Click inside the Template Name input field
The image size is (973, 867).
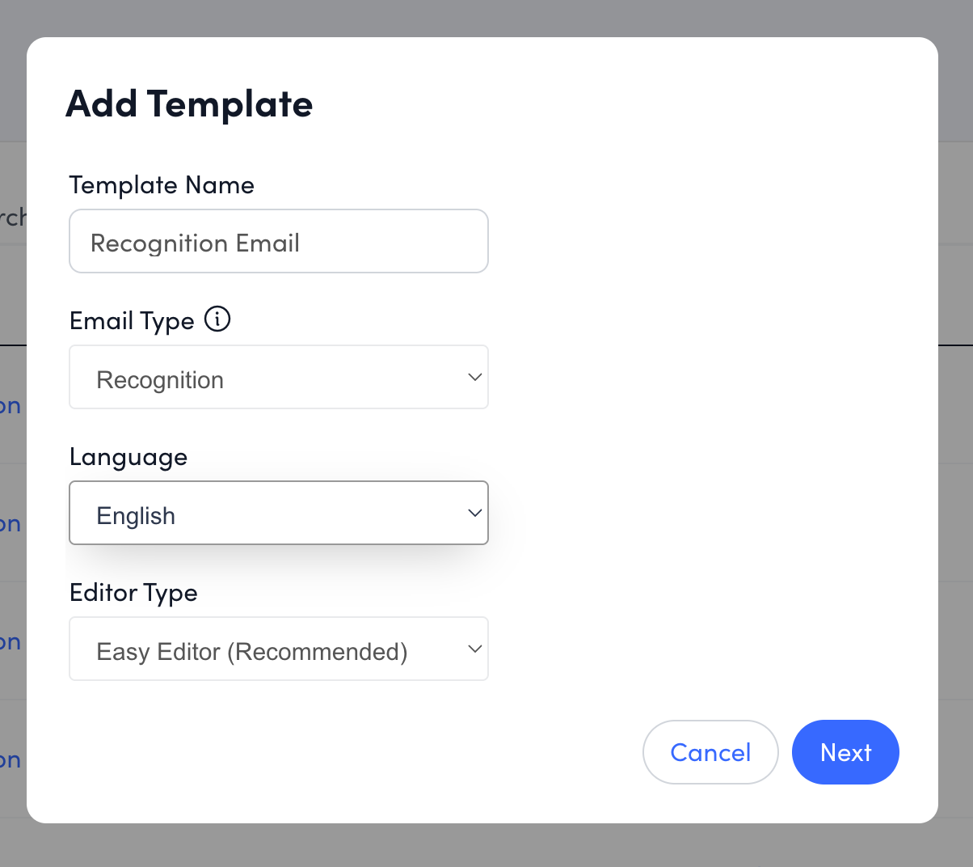tap(279, 241)
